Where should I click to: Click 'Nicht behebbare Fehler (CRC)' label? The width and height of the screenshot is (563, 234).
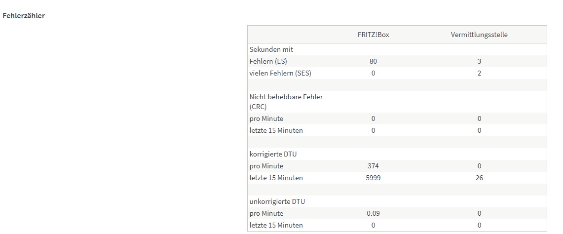click(x=286, y=102)
